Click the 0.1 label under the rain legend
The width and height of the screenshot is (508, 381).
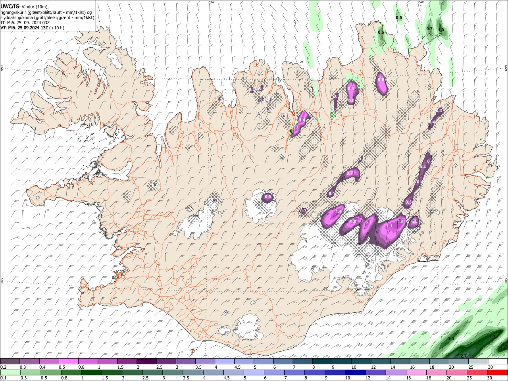pos(3,378)
